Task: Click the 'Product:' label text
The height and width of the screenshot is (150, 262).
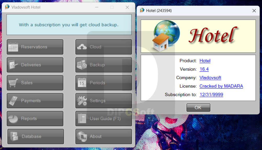Action: point(188,61)
